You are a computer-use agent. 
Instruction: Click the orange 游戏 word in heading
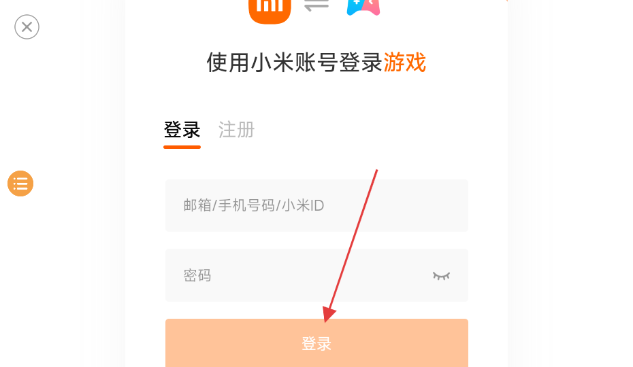[404, 63]
